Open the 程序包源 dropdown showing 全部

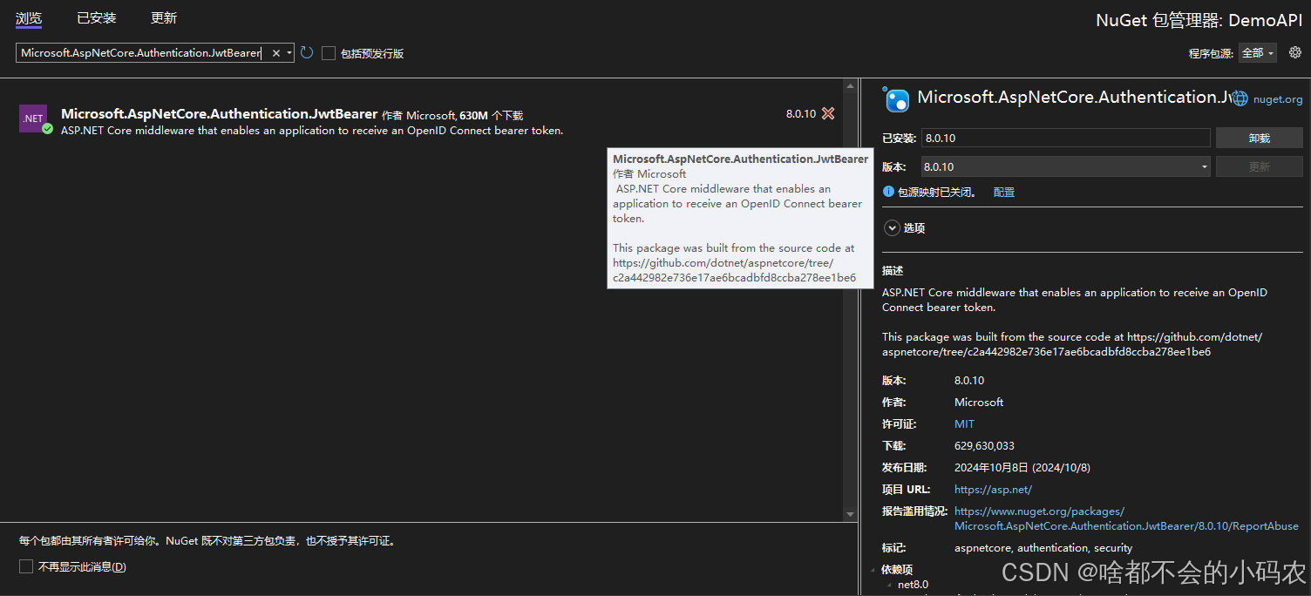(x=1258, y=53)
